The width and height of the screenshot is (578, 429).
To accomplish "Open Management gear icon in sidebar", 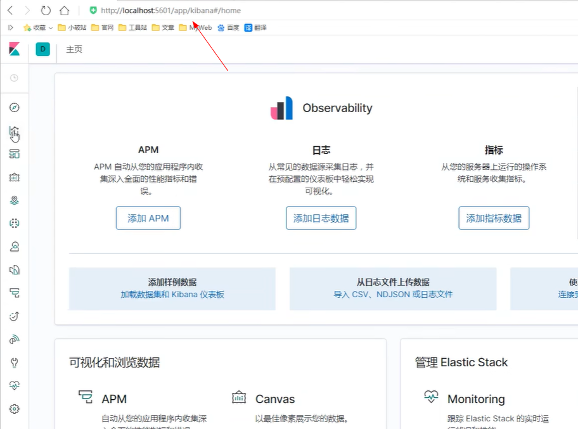I will (x=14, y=409).
